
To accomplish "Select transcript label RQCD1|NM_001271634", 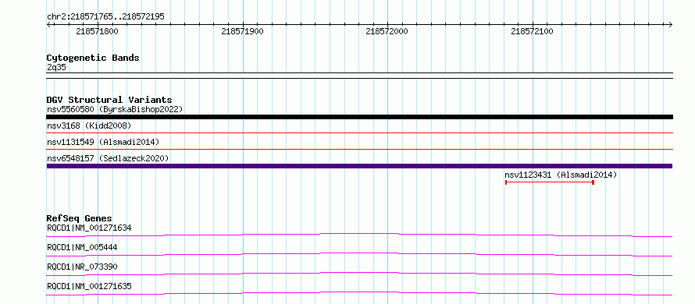I will tap(89, 228).
